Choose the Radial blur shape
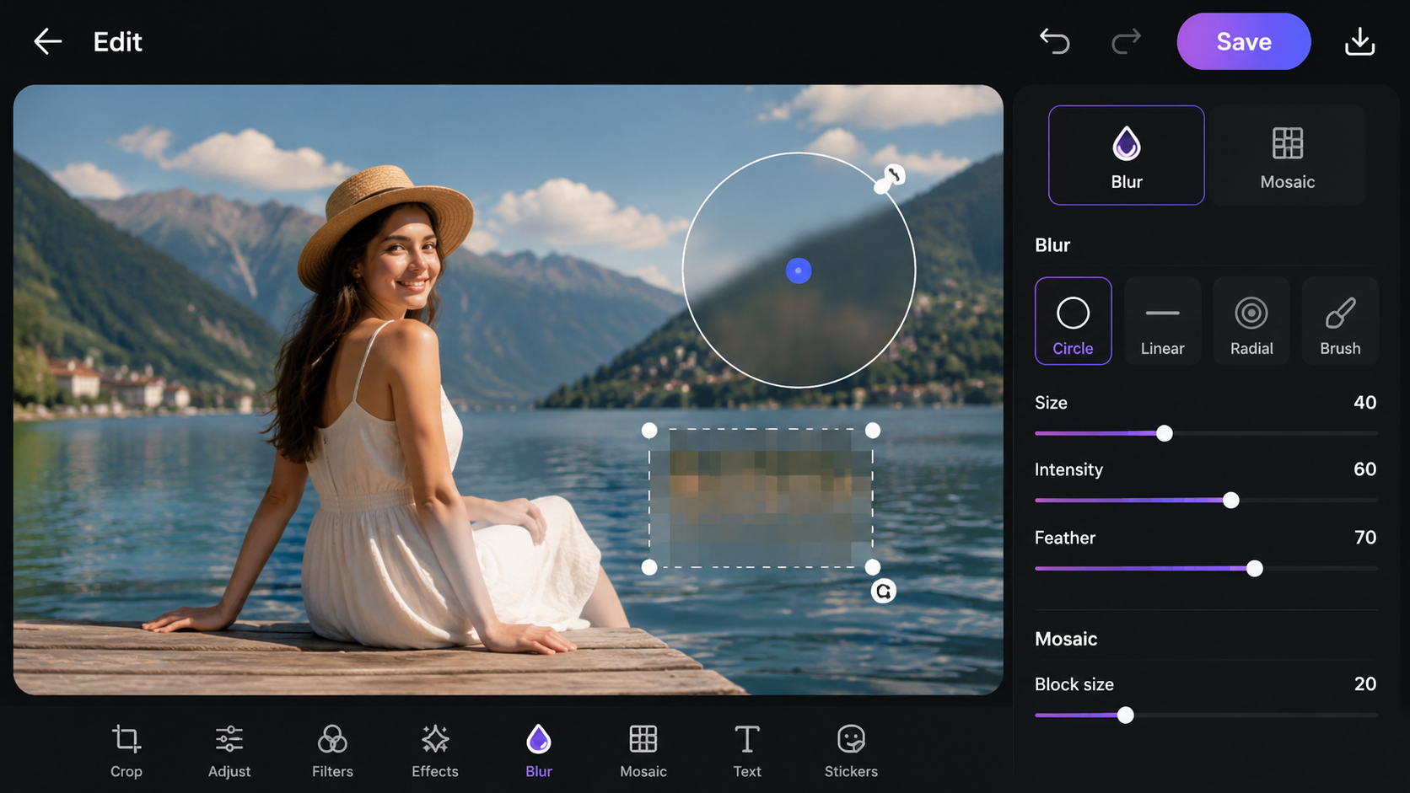 pos(1251,321)
